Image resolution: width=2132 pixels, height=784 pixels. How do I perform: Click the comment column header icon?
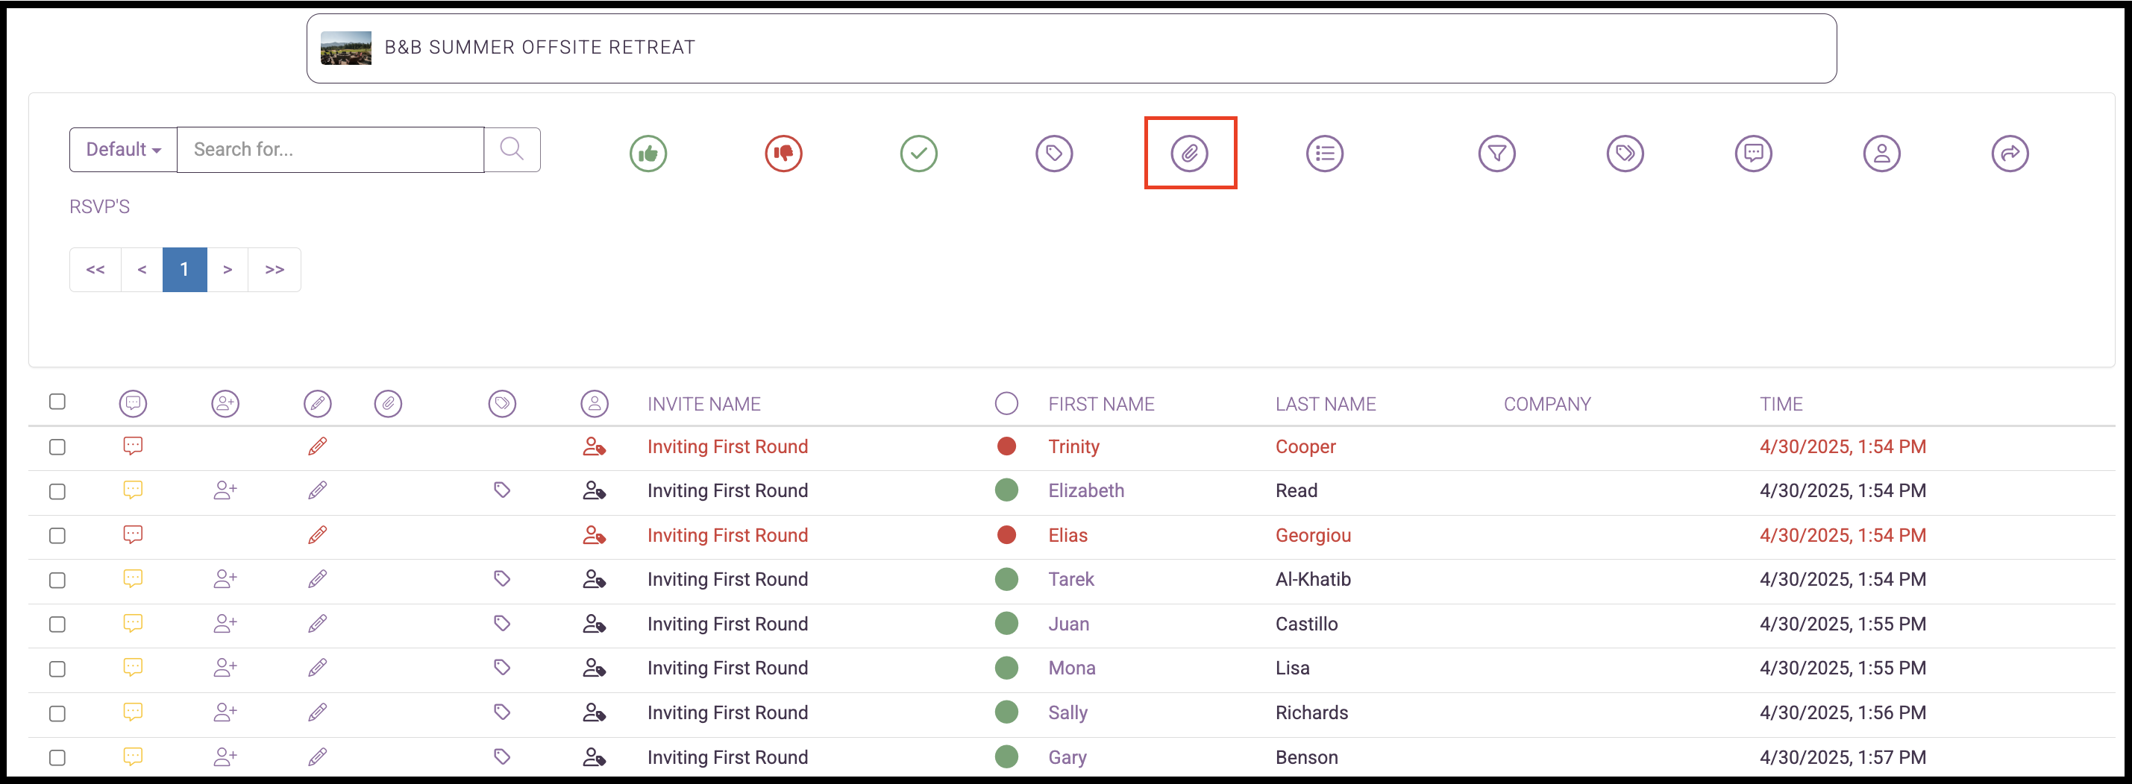point(134,404)
